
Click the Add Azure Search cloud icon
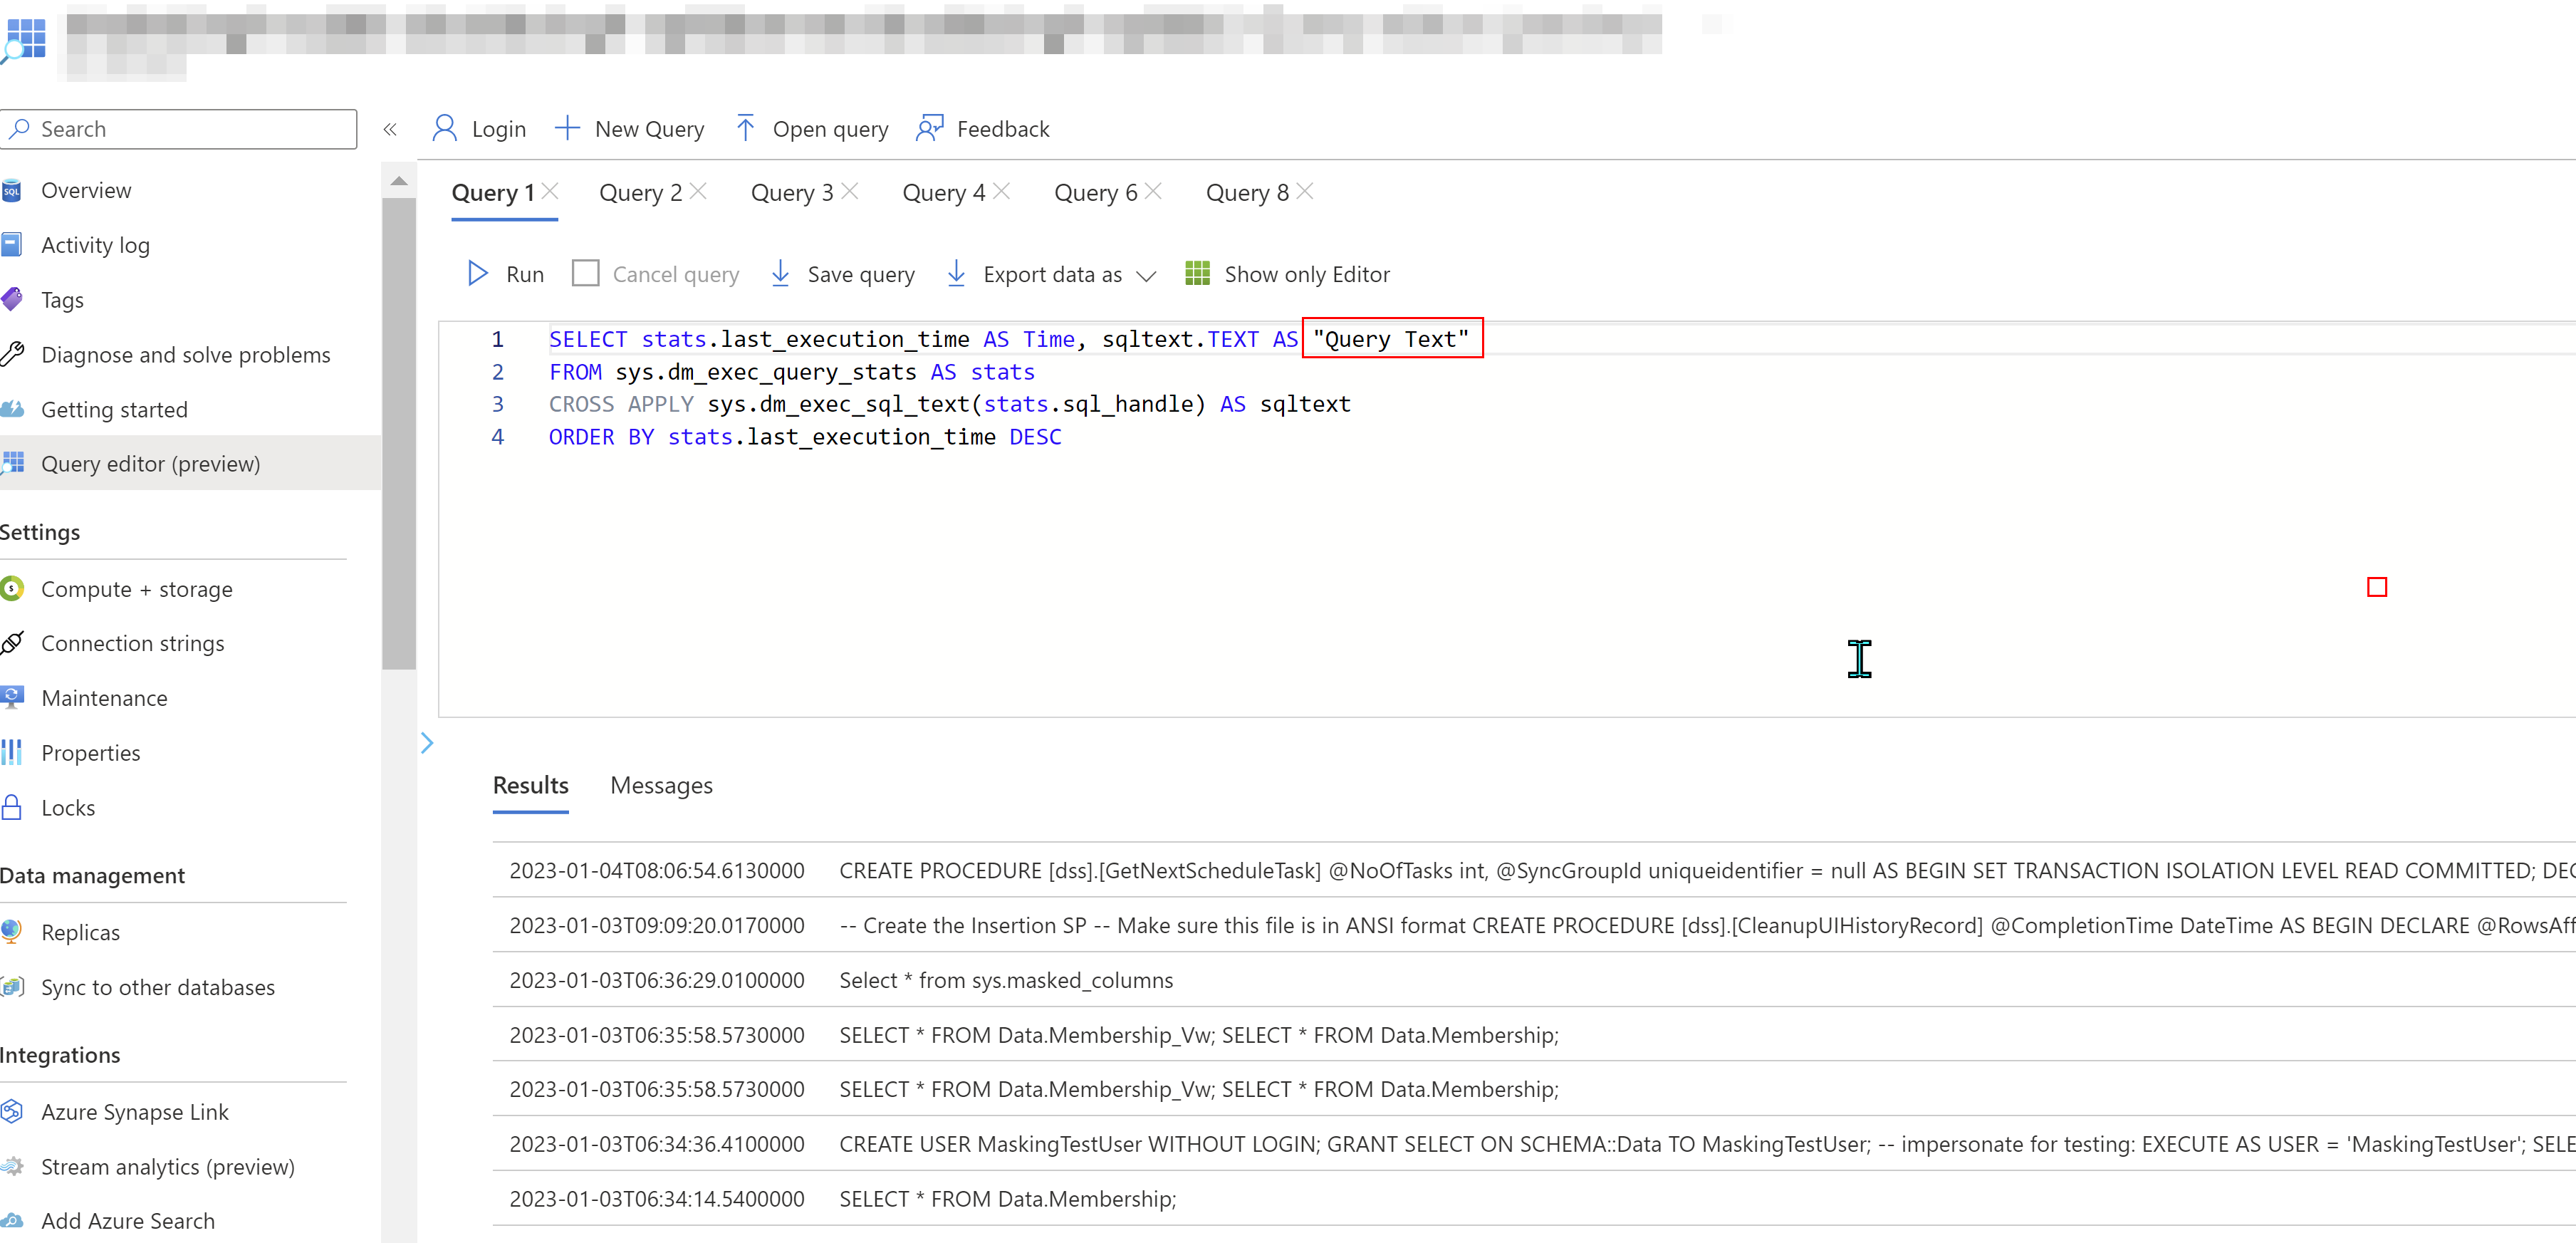click(x=11, y=1220)
